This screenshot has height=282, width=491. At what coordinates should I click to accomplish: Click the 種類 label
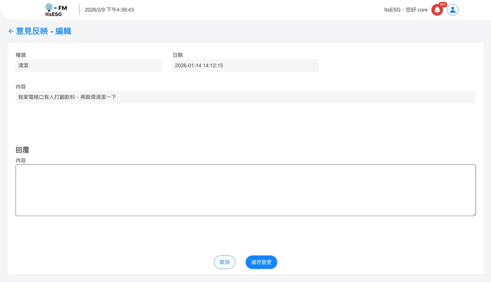click(x=21, y=55)
